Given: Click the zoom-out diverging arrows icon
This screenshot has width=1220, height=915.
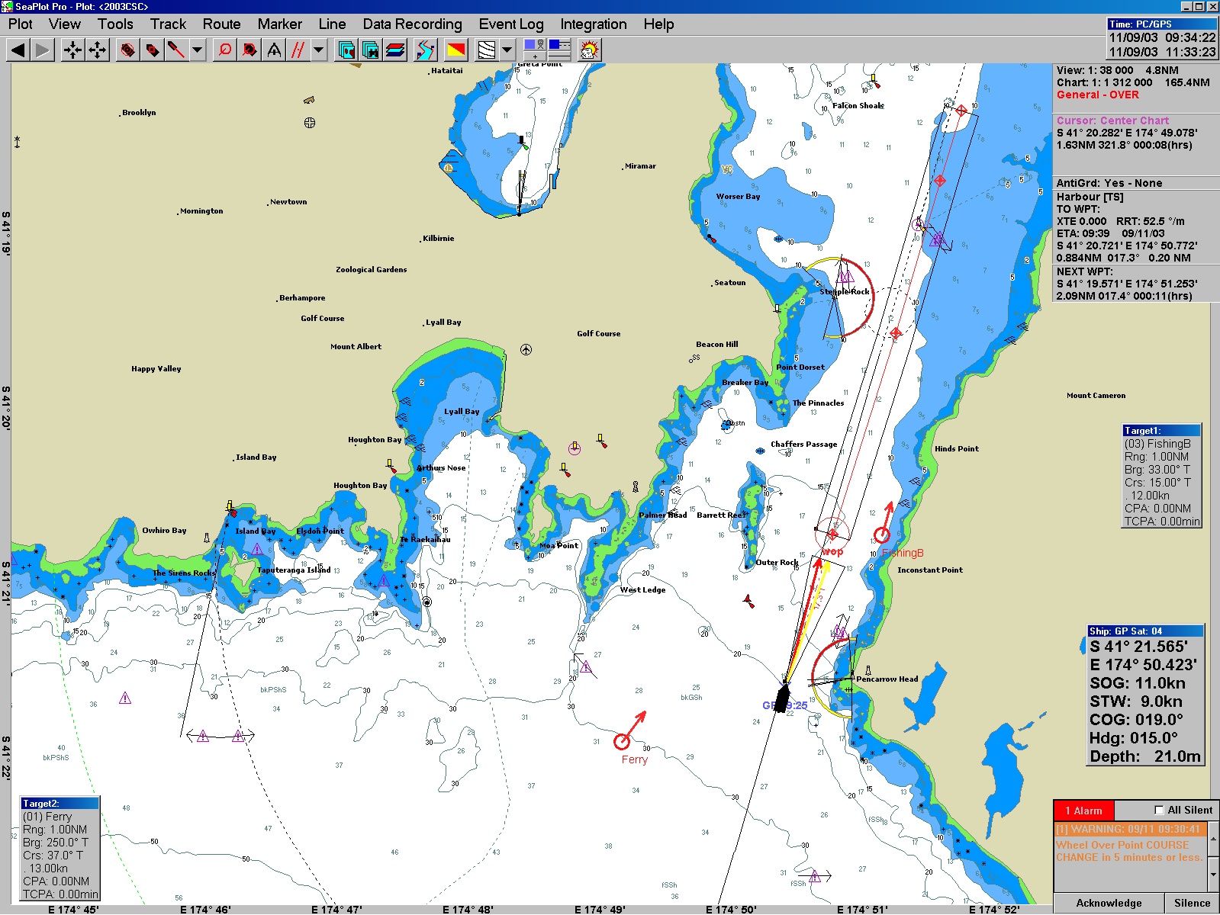Looking at the screenshot, I should pos(98,50).
